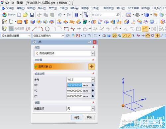Click the Fit view icon
The height and width of the screenshot is (129, 166).
129,15
